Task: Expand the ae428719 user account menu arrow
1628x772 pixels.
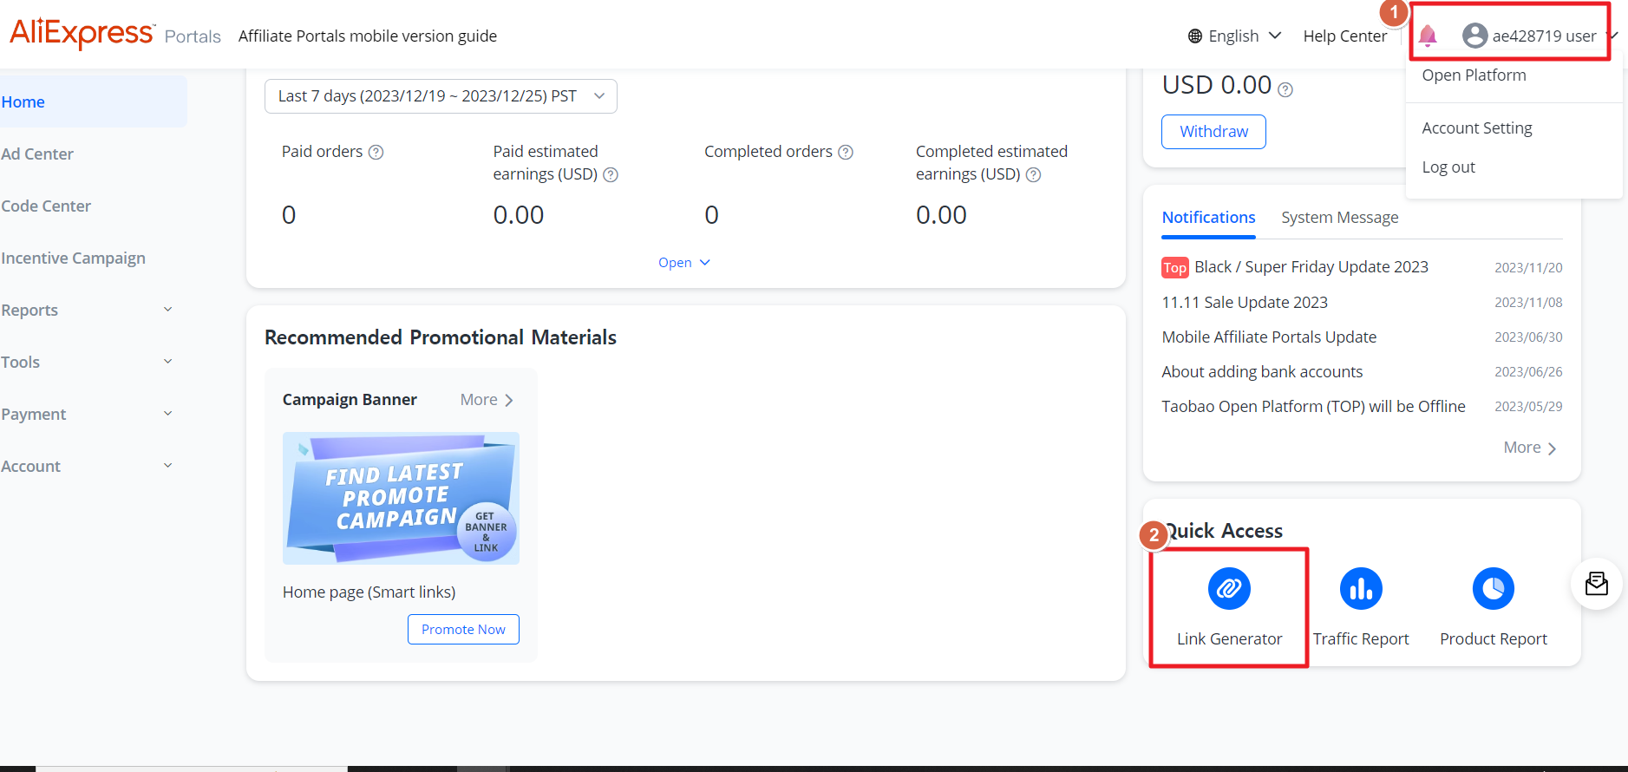Action: [1612, 36]
